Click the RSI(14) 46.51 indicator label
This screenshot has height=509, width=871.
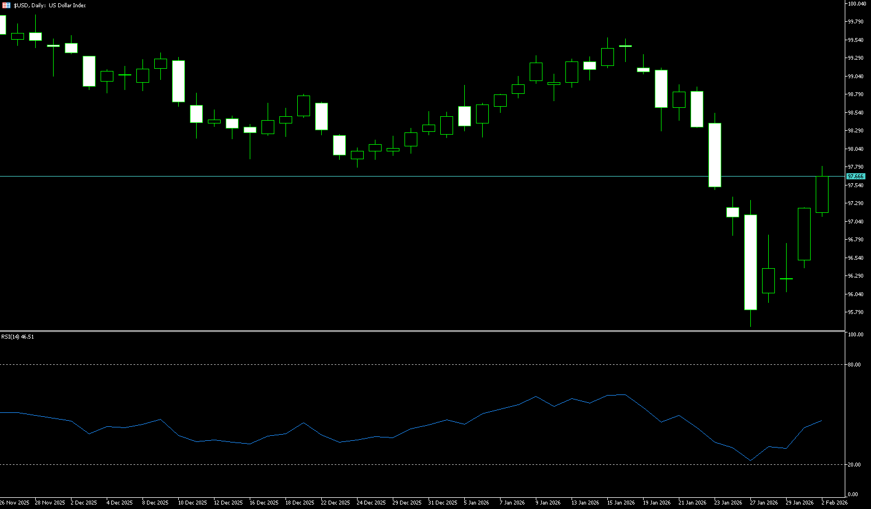[x=17, y=336]
